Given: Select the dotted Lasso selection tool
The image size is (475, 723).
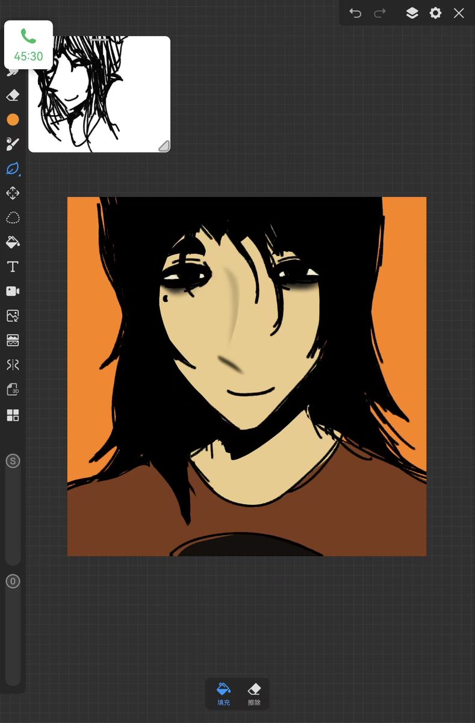Looking at the screenshot, I should tap(13, 218).
